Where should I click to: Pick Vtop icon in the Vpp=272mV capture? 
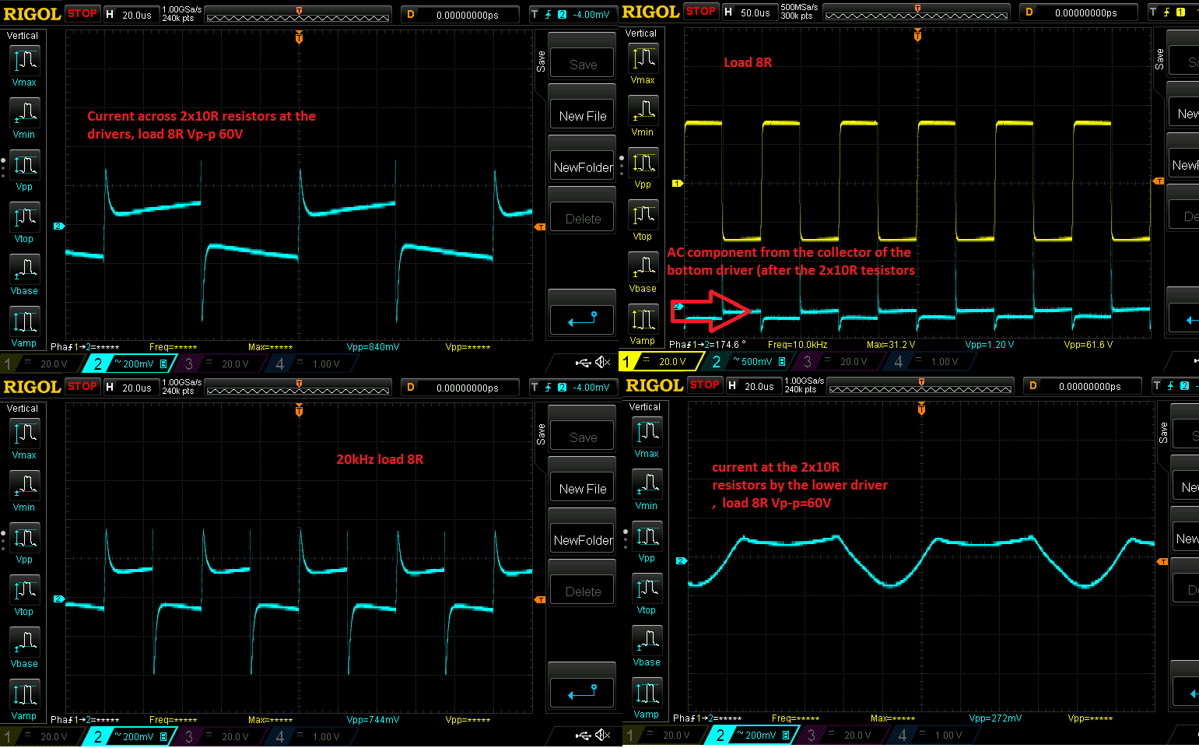coord(647,588)
